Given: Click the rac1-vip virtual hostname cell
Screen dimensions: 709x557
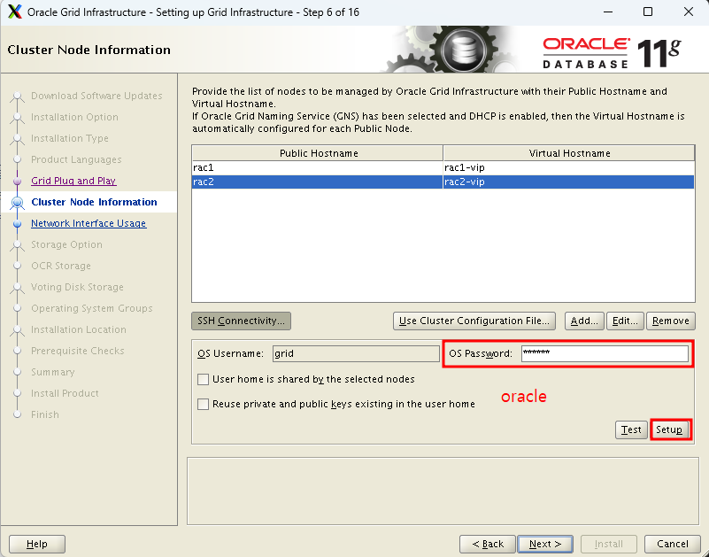Looking at the screenshot, I should coord(569,168).
